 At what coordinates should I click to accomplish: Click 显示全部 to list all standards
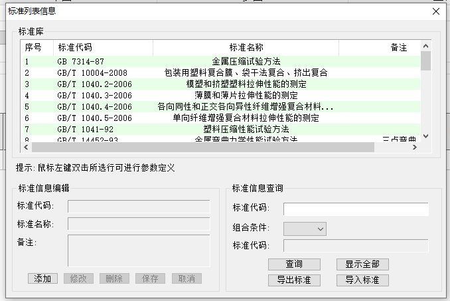pyautogui.click(x=362, y=264)
